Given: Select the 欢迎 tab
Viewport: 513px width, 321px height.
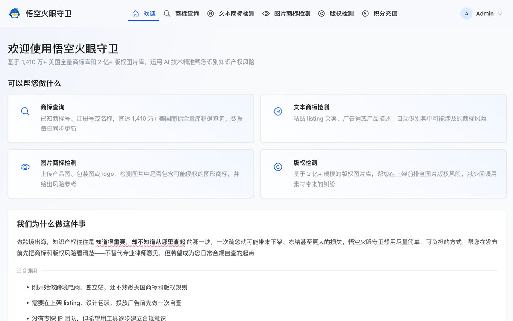Looking at the screenshot, I should 144,13.
